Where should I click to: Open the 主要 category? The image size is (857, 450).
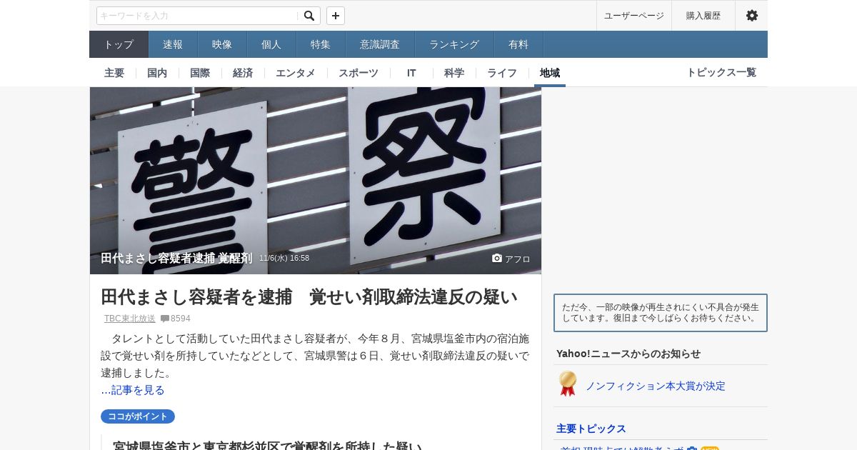pyautogui.click(x=114, y=73)
